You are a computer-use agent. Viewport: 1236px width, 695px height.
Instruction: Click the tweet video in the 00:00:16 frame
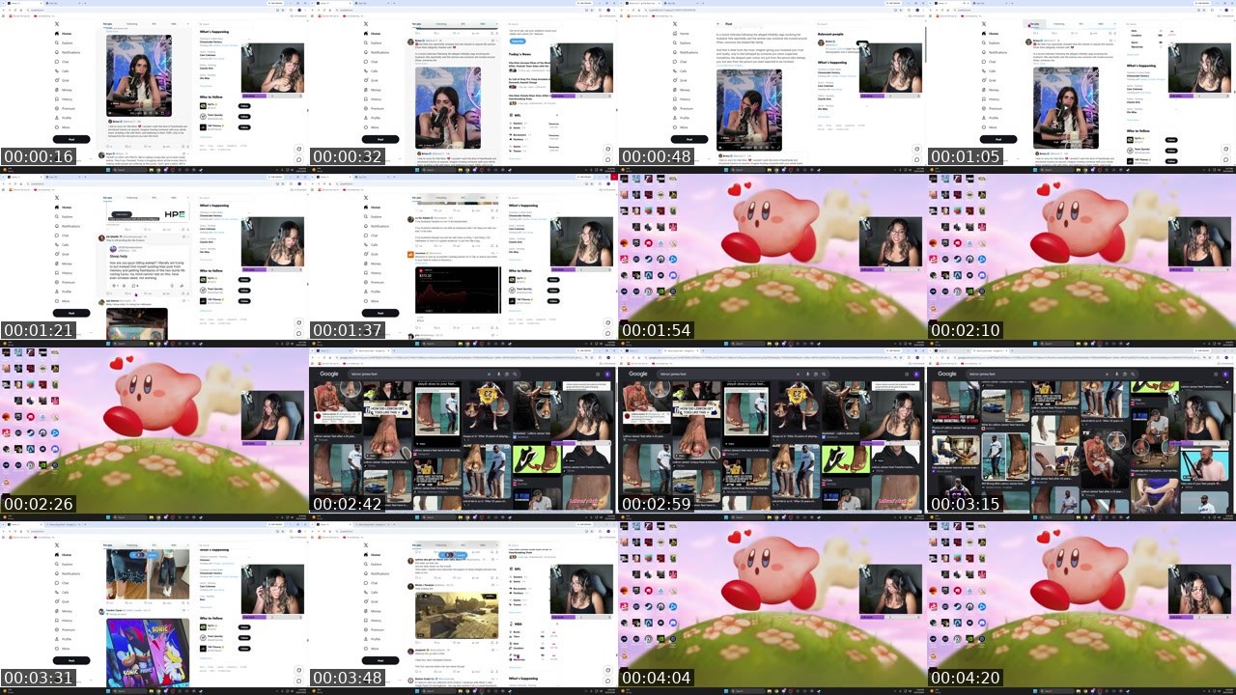pyautogui.click(x=139, y=75)
